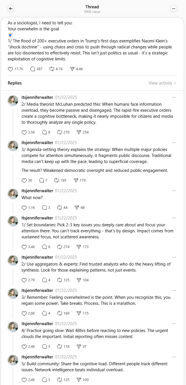Go back using the top-left arrow
186x385 pixels.
11,9
